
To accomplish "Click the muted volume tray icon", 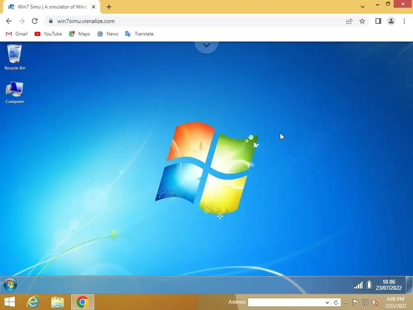I will tap(375, 303).
